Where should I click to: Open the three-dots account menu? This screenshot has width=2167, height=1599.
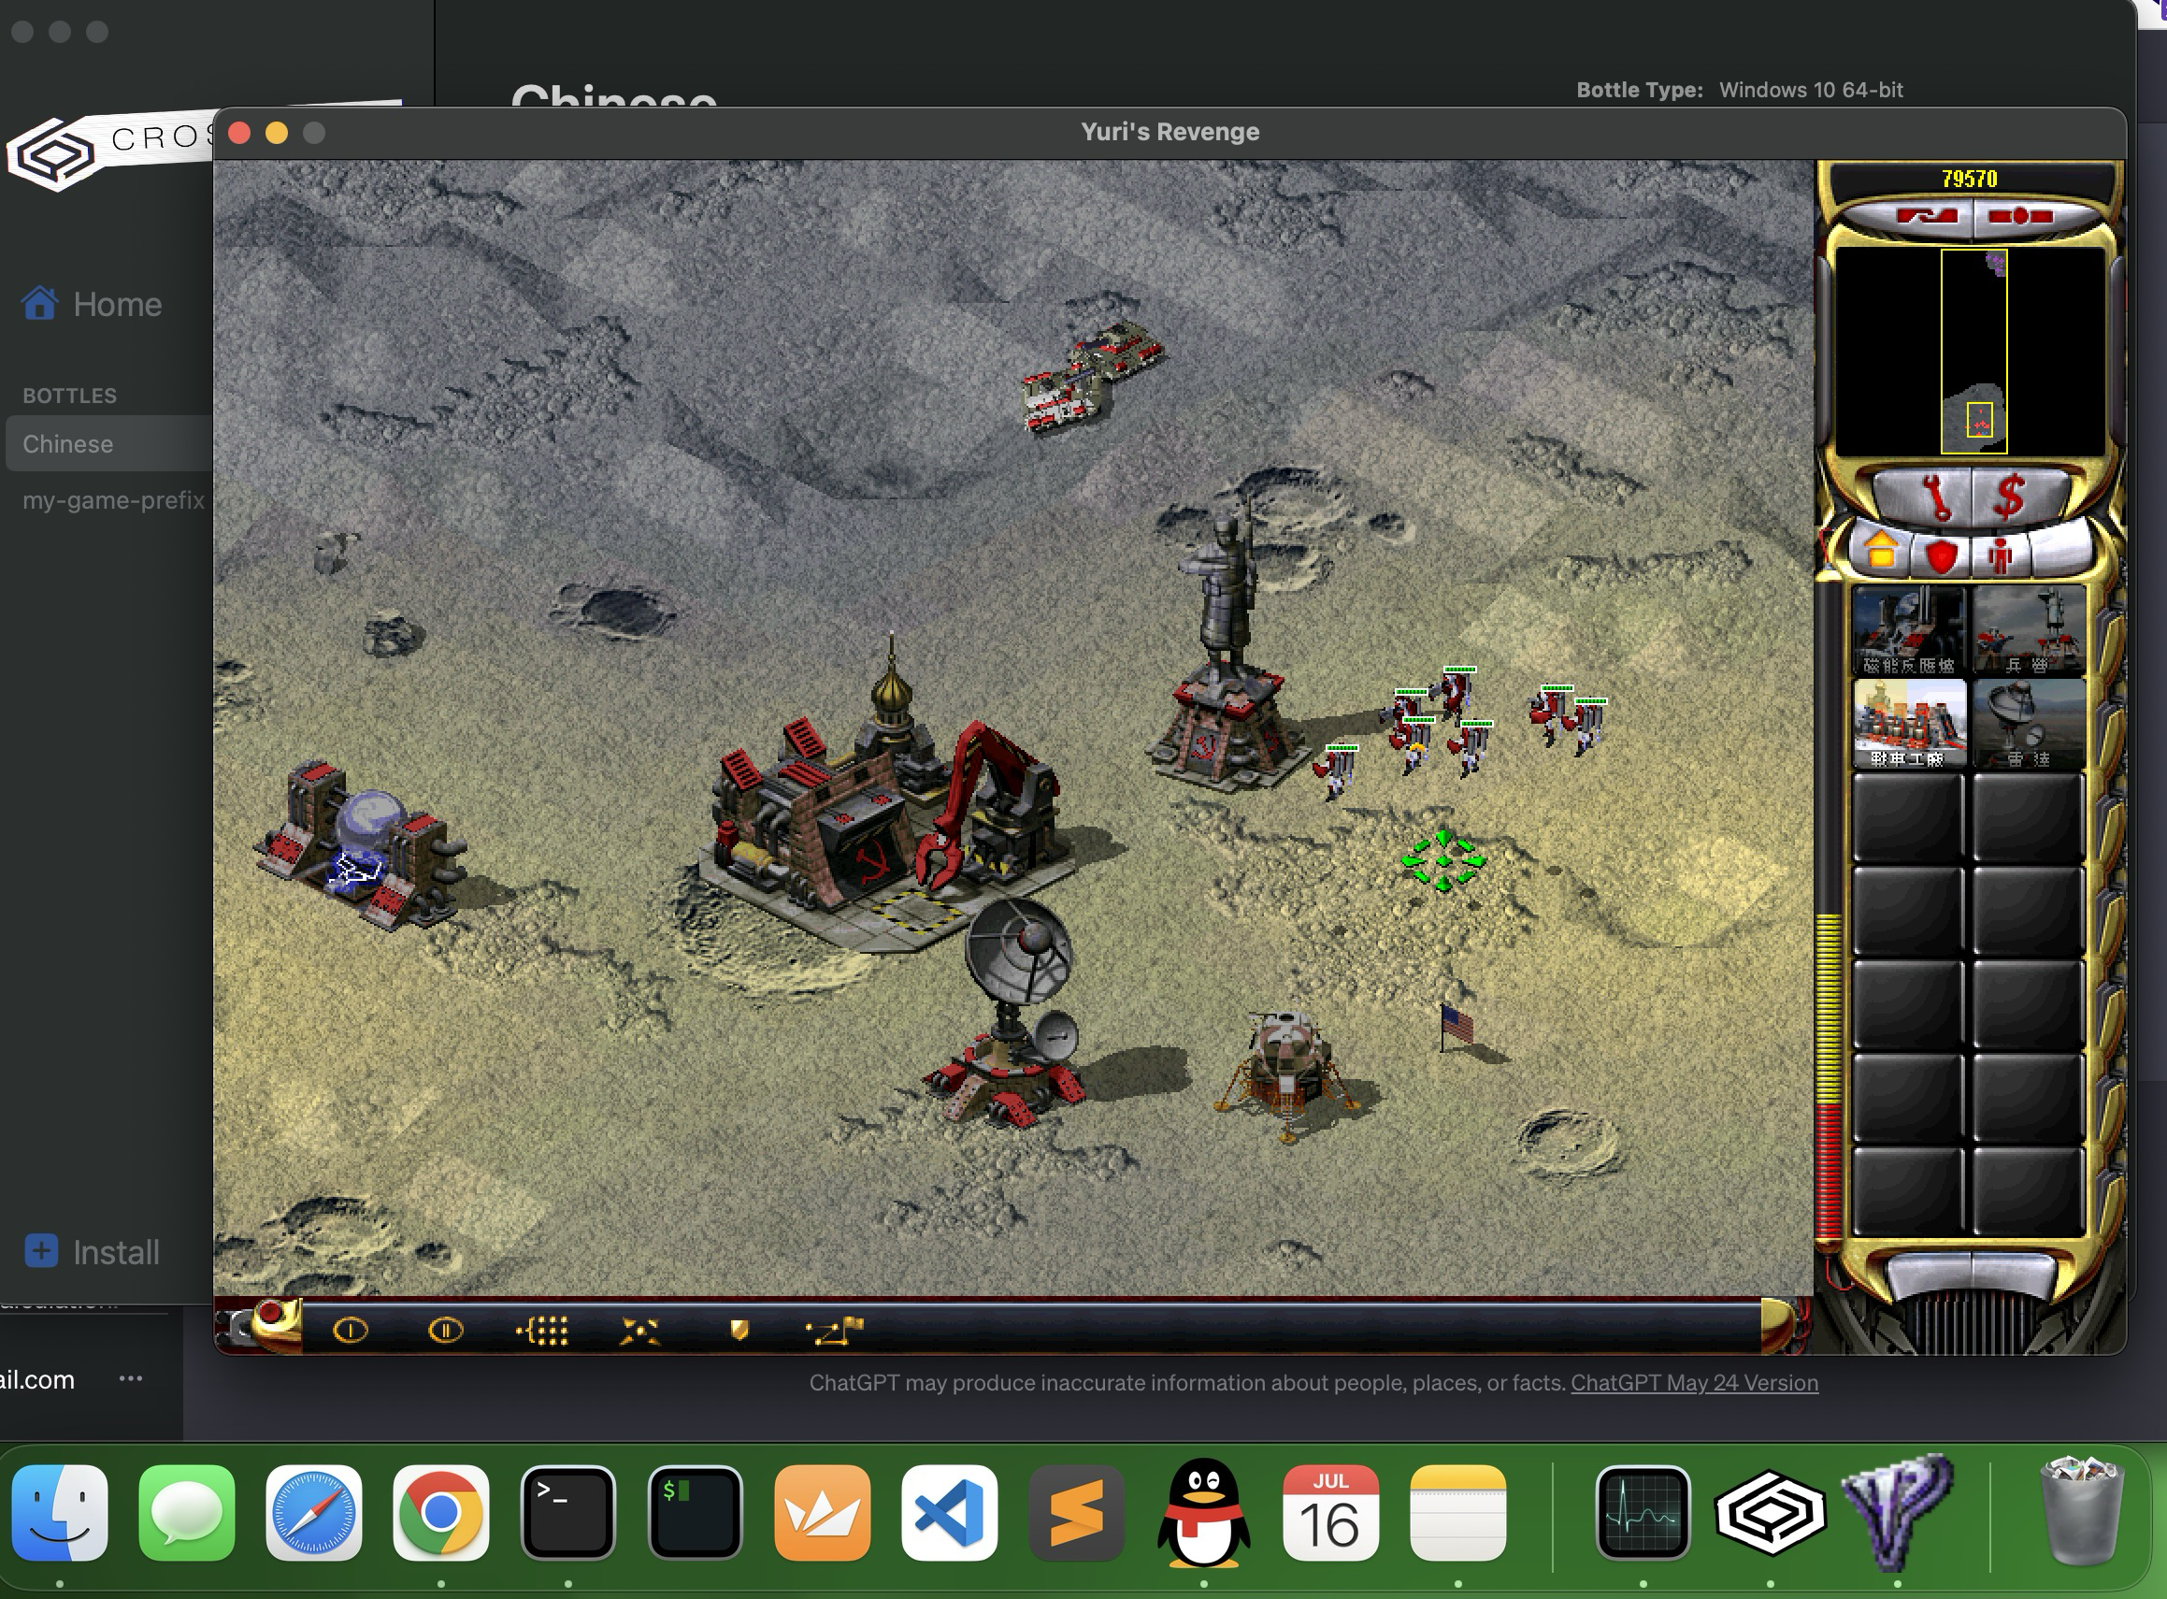click(x=131, y=1378)
